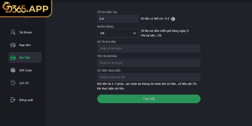Viewport: 252px width, 126px height.
Task: View the Lịch Sử history page
Action: coord(24,83)
